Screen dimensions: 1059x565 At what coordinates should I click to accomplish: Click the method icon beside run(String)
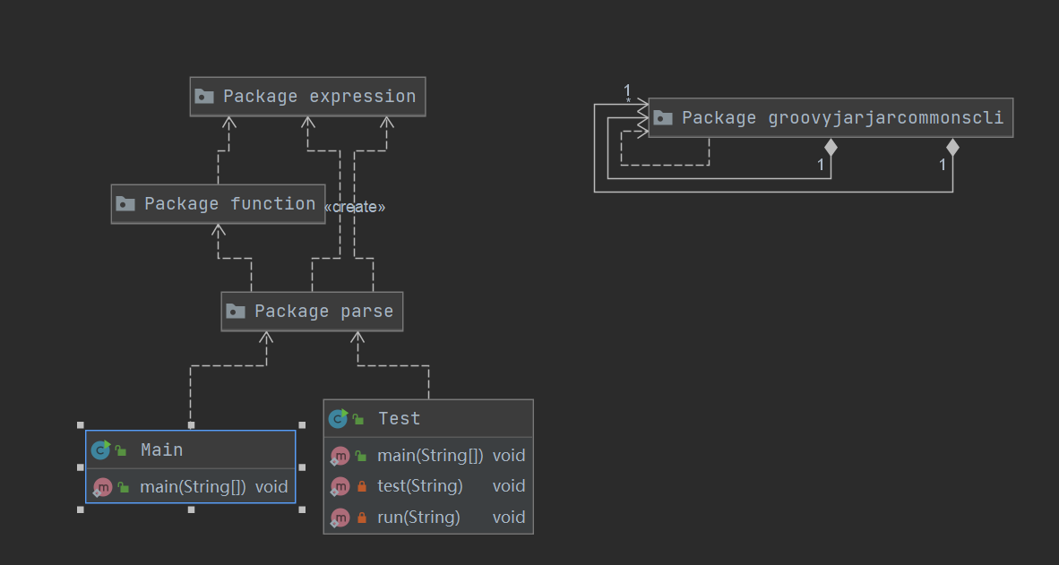pos(340,518)
